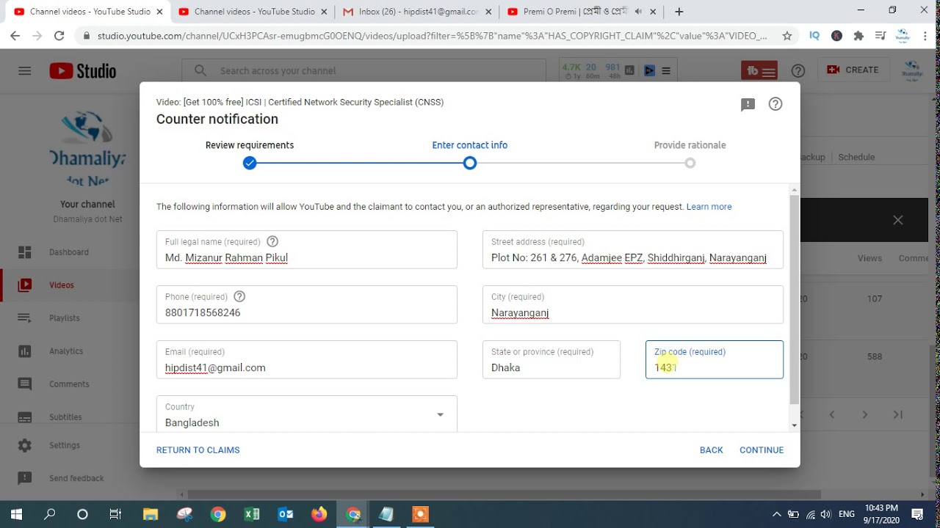Click the State or province field
The width and height of the screenshot is (940, 528).
pyautogui.click(x=552, y=359)
